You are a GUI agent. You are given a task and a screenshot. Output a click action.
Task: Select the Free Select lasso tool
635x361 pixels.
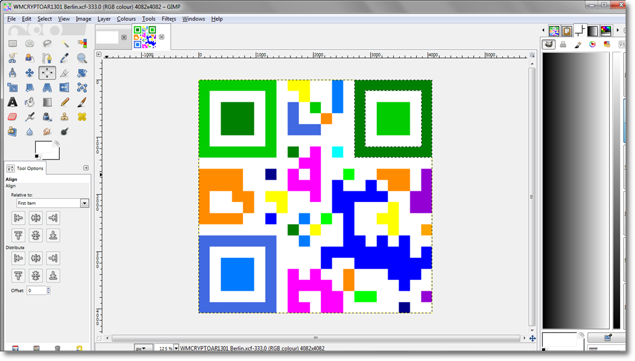47,43
